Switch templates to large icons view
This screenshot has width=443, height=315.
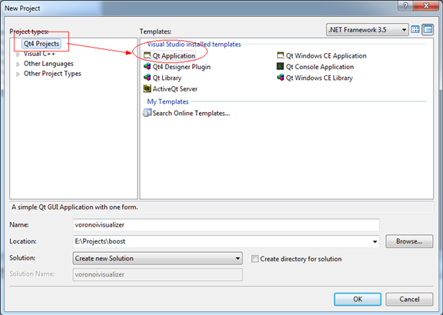click(x=415, y=29)
